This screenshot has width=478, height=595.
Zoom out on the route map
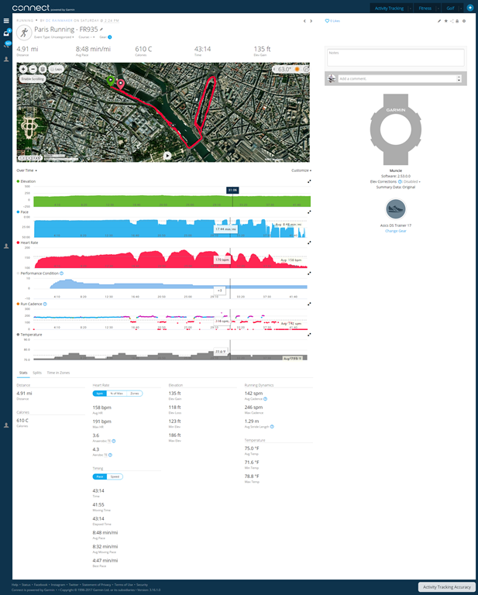coord(33,69)
